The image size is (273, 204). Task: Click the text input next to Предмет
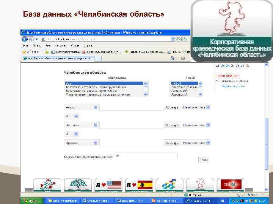[131, 143]
